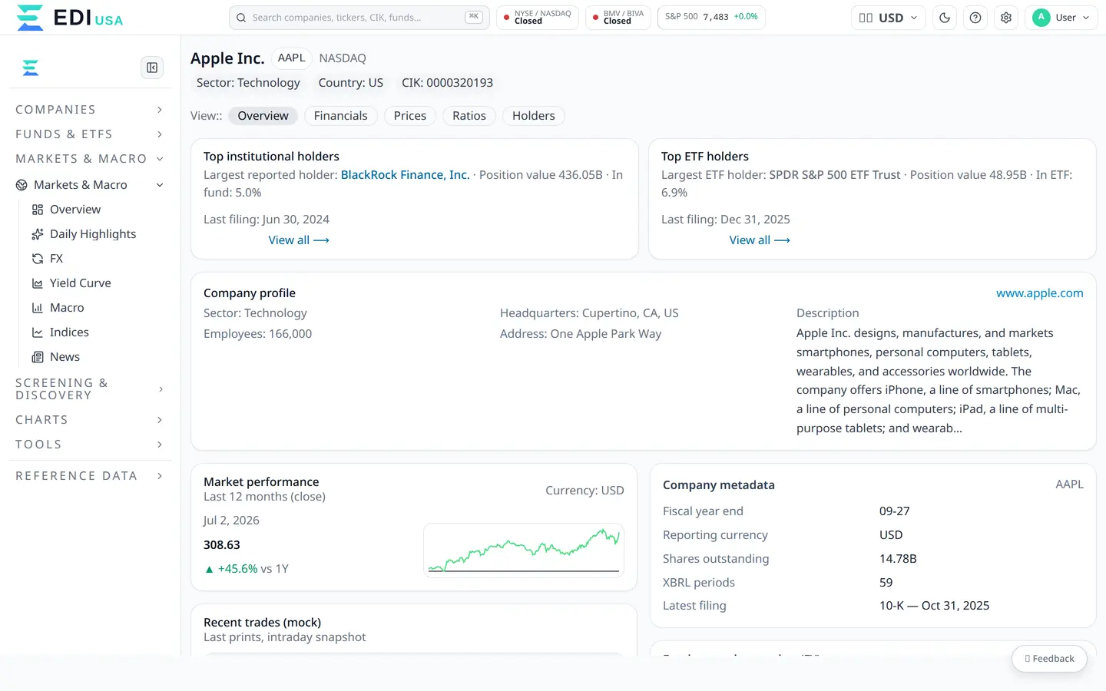Select the Overview view tab

click(263, 116)
